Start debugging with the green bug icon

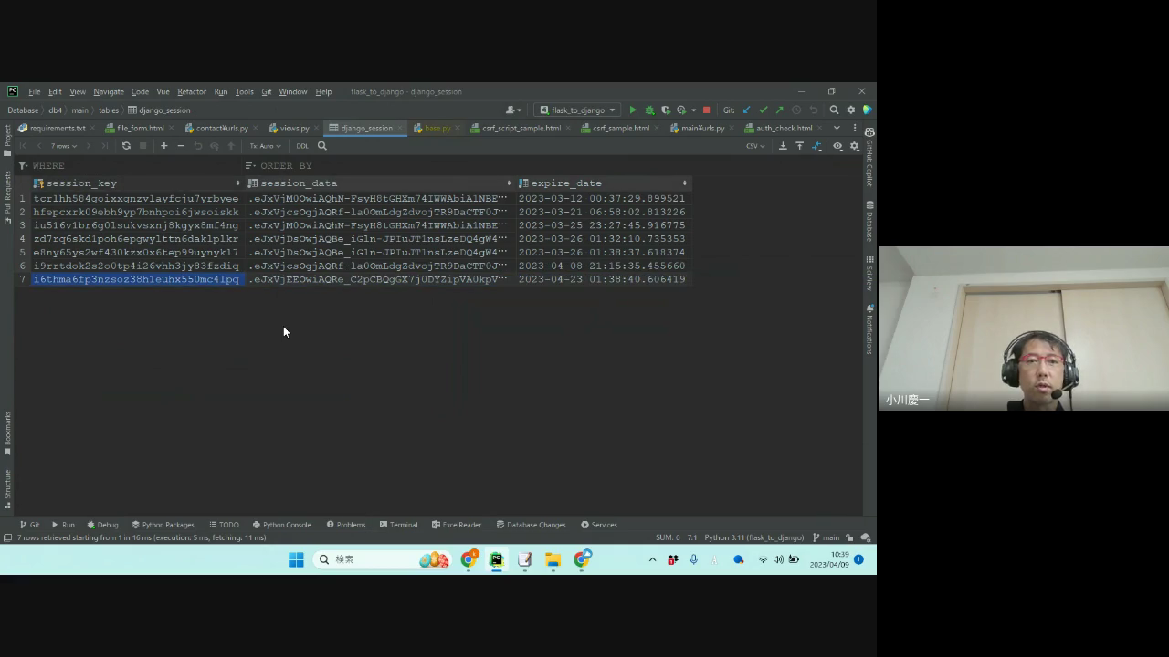click(649, 110)
